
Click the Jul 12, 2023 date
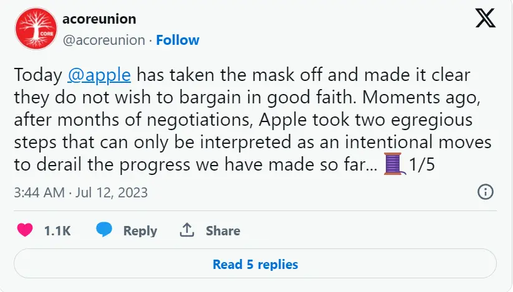(112, 192)
